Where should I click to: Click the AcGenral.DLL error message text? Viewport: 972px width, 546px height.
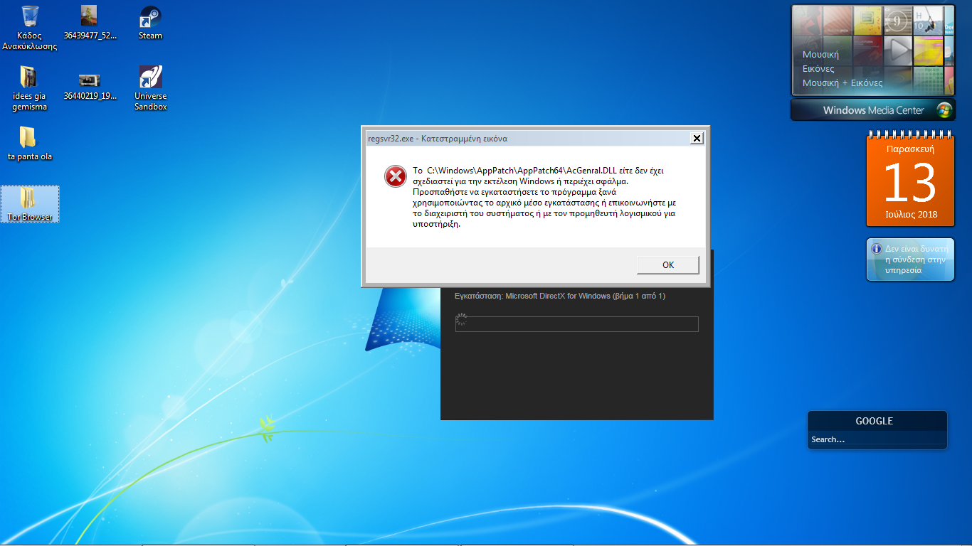pyautogui.click(x=544, y=198)
